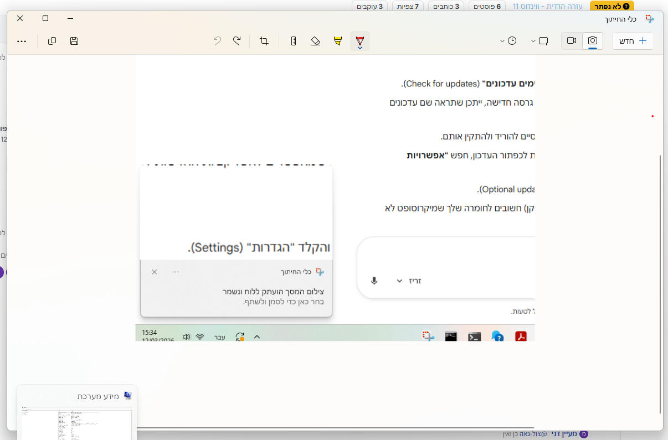This screenshot has width=668, height=440.
Task: Select the eraser tool
Action: (x=315, y=40)
